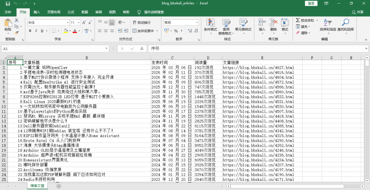The height and width of the screenshot is (190, 370).
Task: Expand the formula bar chevron
Action: point(366,49)
